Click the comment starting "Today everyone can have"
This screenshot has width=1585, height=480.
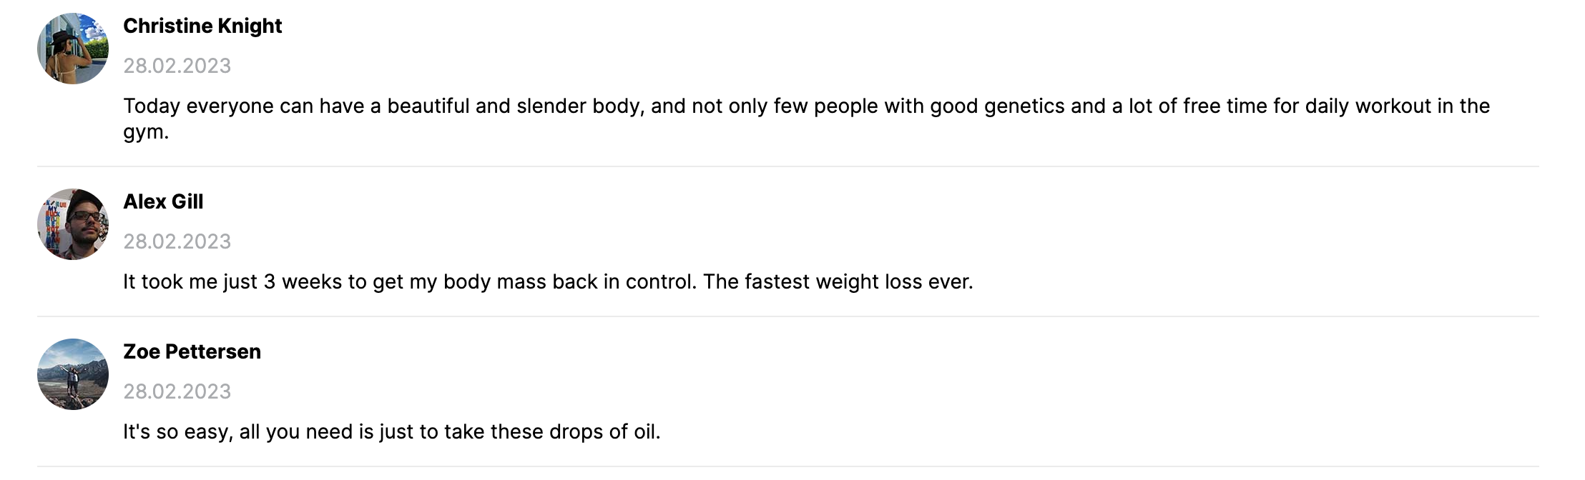(807, 119)
